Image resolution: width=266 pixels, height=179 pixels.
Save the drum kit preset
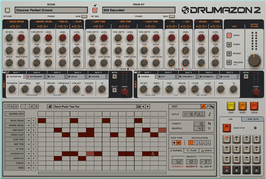pyautogui.click(x=172, y=16)
